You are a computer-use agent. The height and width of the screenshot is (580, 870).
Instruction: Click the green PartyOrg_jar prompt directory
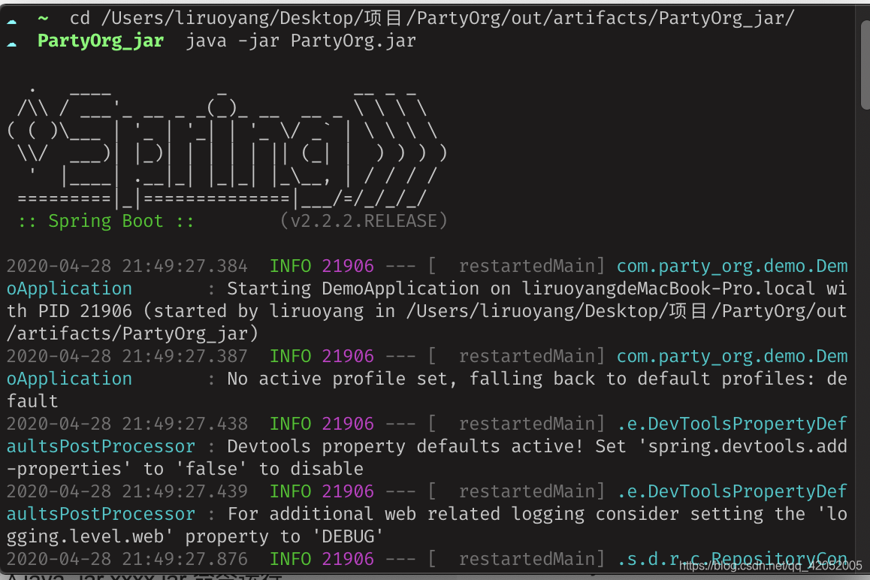click(x=101, y=41)
